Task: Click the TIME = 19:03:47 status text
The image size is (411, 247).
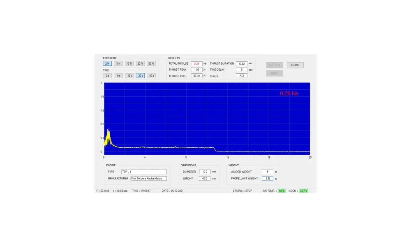Action: tap(141, 191)
